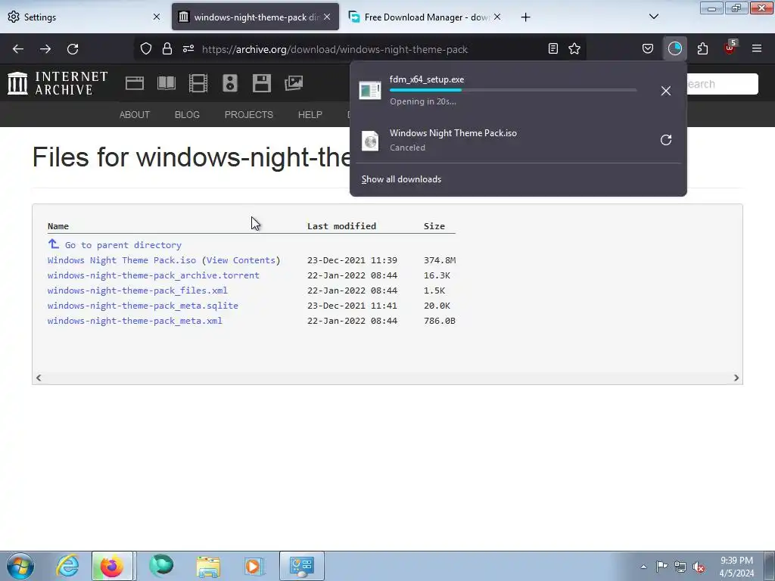Show site security via the padlock icon
The width and height of the screenshot is (775, 581).
[167, 49]
